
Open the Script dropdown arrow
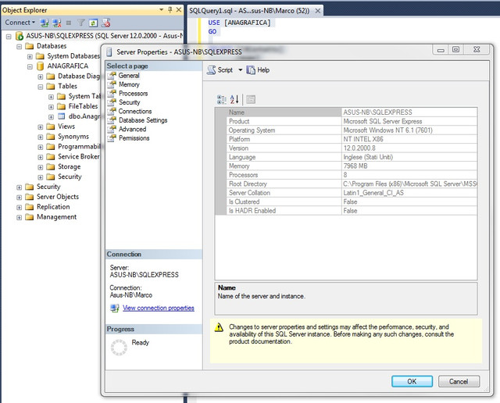tap(241, 70)
